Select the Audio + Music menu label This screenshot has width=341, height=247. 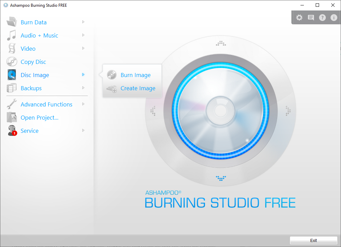coord(40,35)
